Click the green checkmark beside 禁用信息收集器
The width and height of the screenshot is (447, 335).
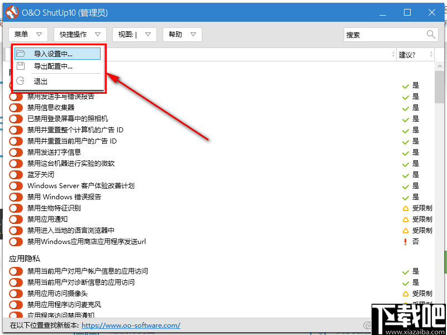click(x=405, y=107)
